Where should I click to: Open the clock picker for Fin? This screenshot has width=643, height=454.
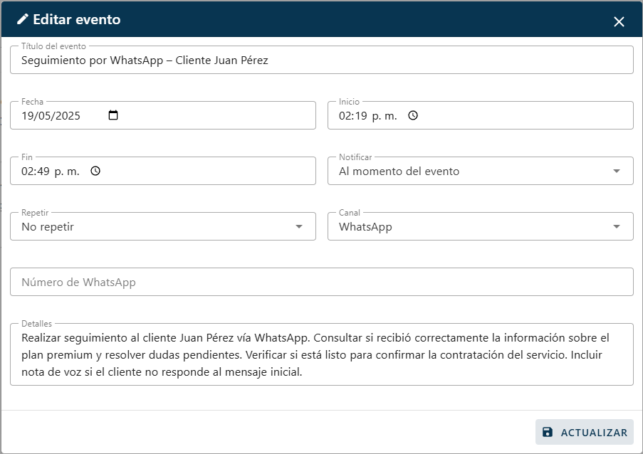coord(95,171)
